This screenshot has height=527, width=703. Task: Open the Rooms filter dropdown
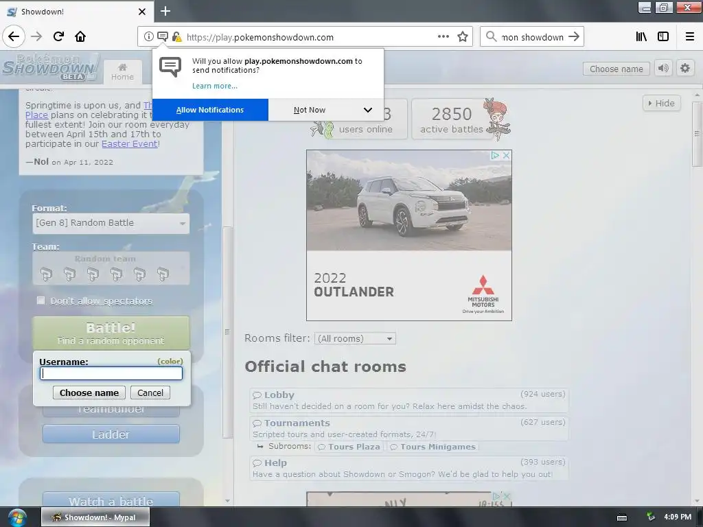[x=355, y=339]
